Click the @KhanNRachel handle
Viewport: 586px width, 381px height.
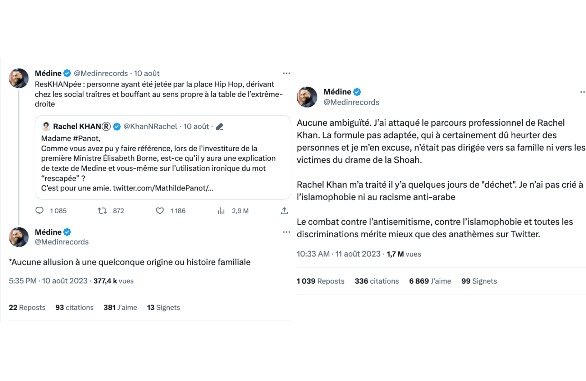(150, 127)
